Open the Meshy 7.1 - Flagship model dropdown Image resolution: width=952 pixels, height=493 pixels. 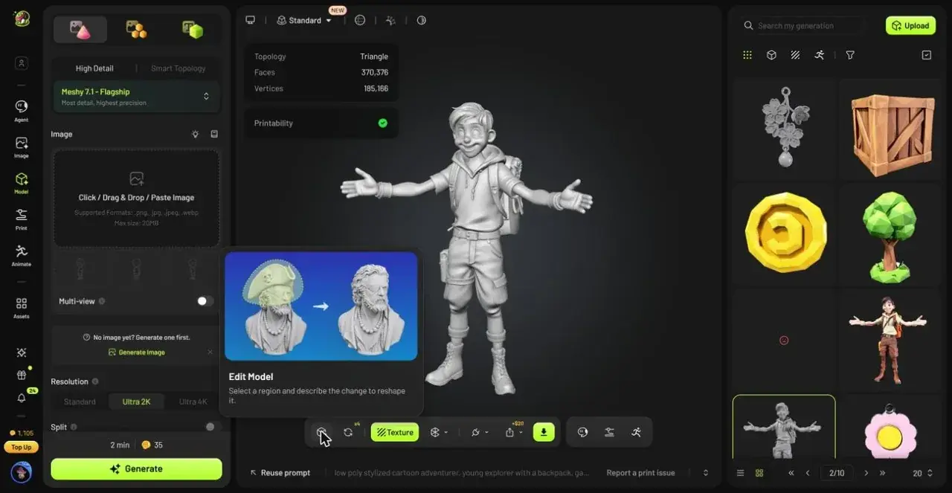135,97
